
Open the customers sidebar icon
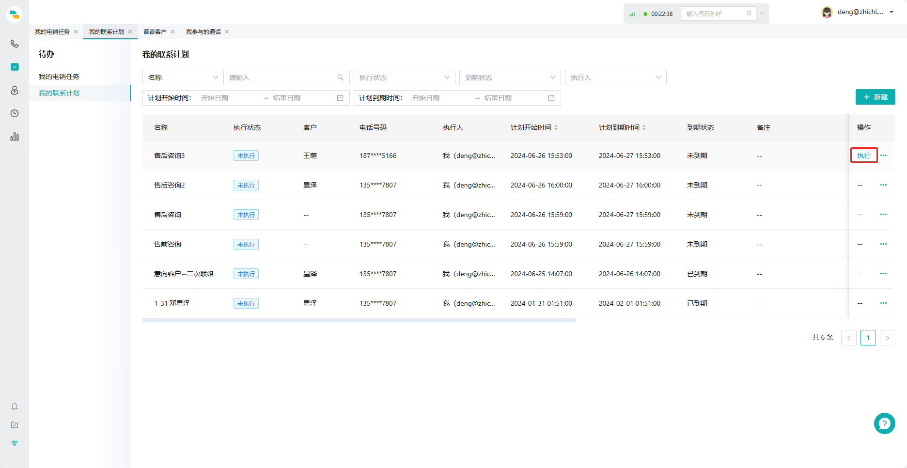point(15,90)
